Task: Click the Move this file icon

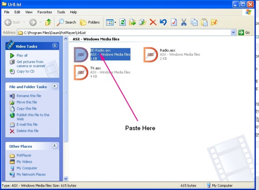Action: coord(12,103)
